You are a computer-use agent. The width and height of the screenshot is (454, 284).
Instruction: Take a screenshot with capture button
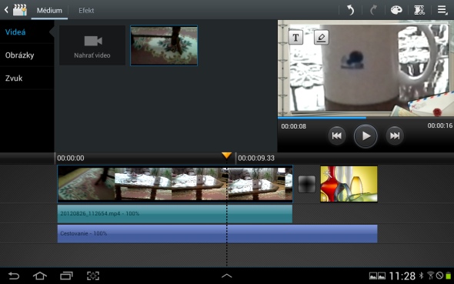[93, 276]
